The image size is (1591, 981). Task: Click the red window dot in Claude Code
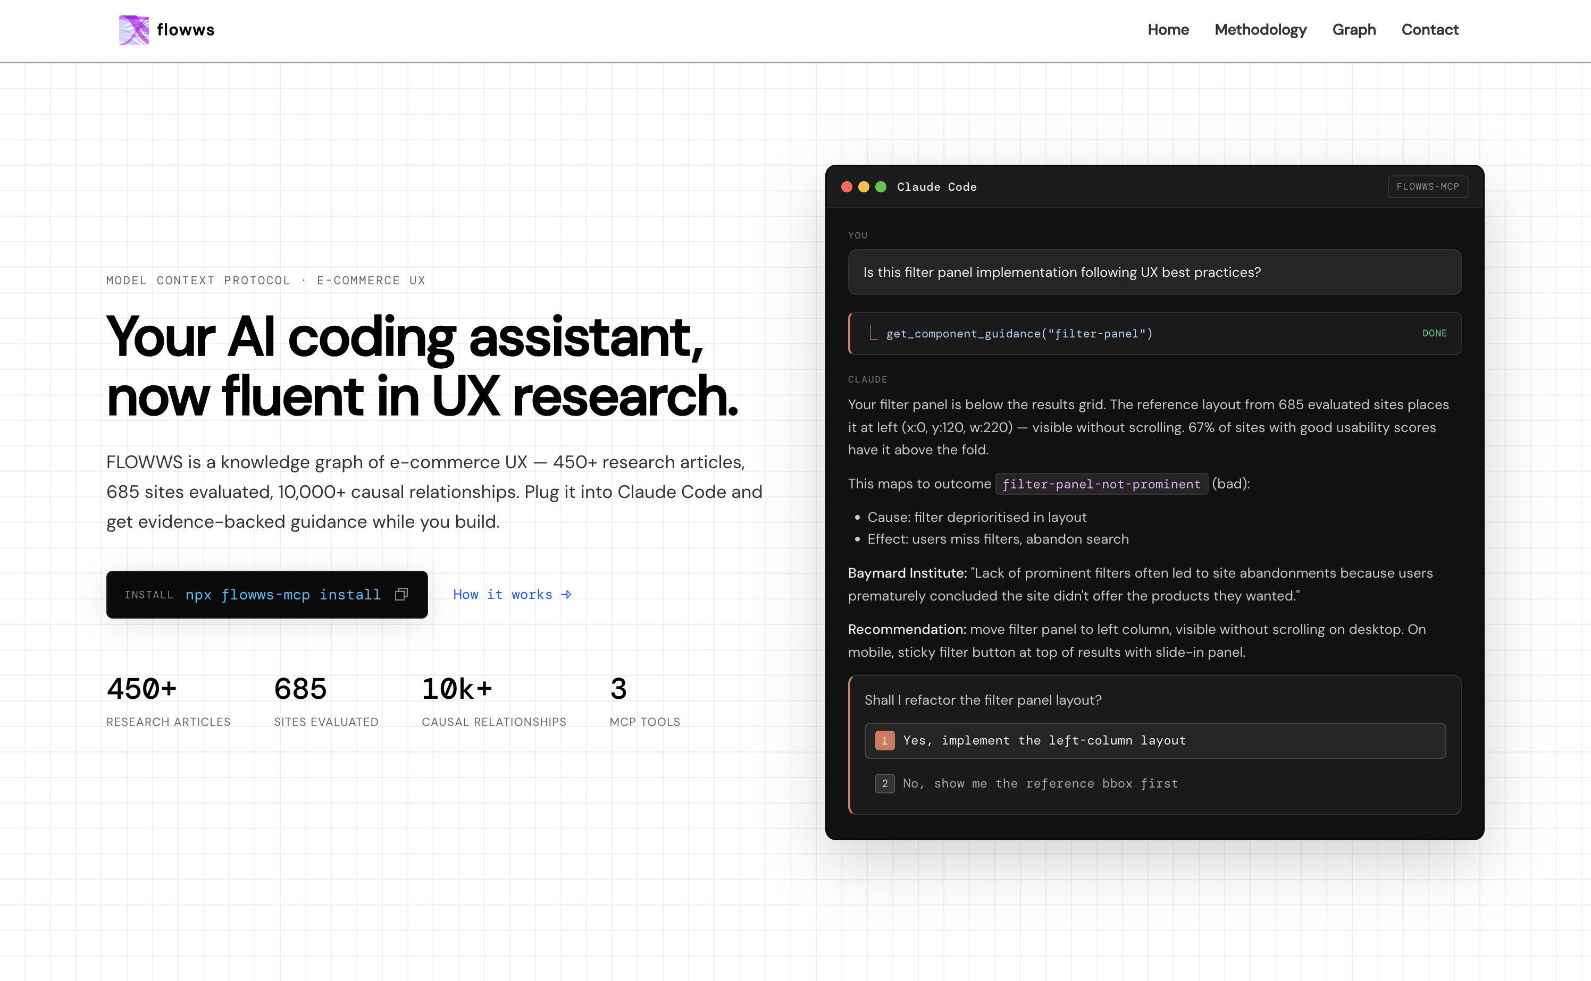pos(847,187)
